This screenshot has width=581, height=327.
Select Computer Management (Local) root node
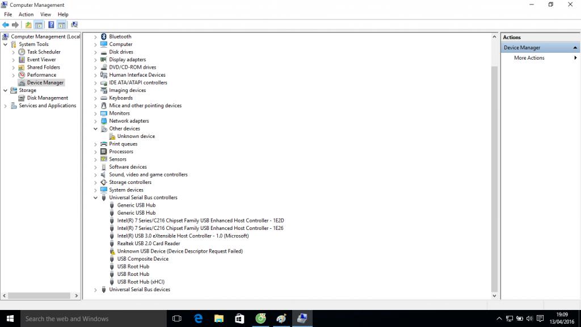point(45,36)
